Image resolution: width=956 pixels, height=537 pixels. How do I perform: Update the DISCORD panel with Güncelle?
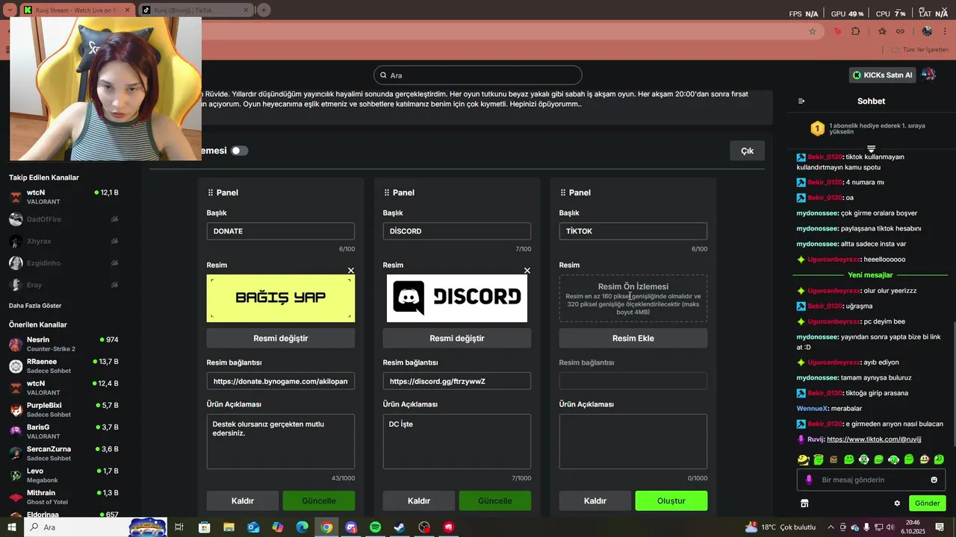[x=495, y=500]
